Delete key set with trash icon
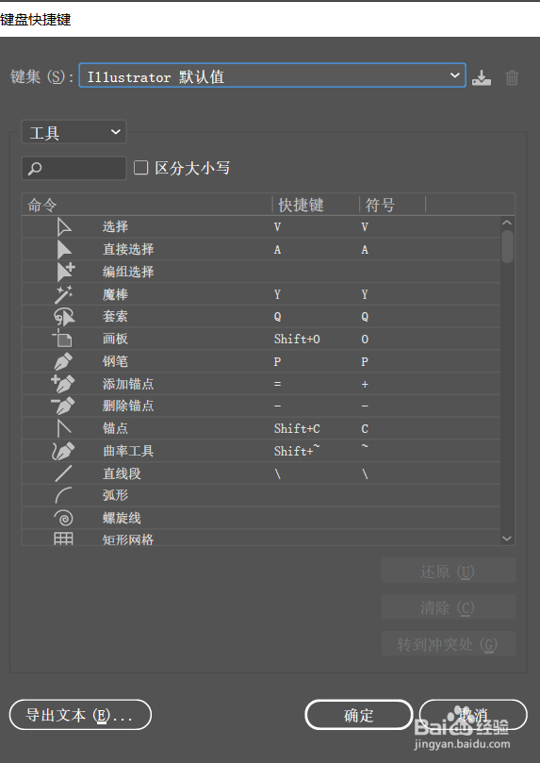The height and width of the screenshot is (763, 540). coord(512,77)
